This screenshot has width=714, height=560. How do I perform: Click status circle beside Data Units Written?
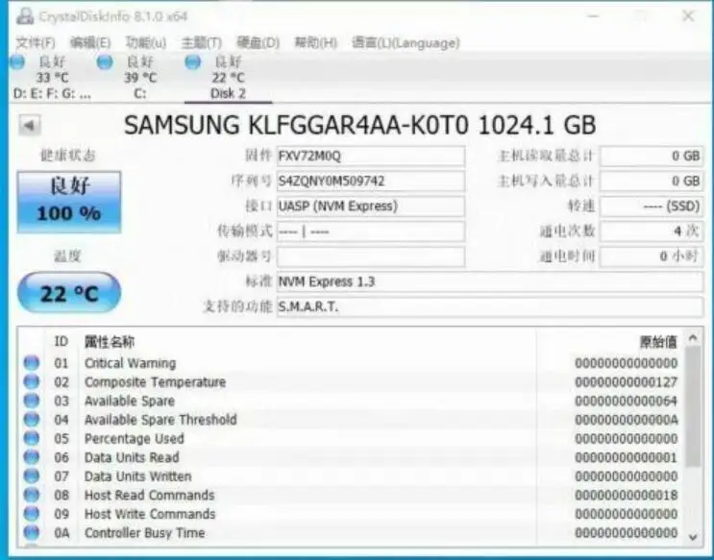pyautogui.click(x=32, y=476)
